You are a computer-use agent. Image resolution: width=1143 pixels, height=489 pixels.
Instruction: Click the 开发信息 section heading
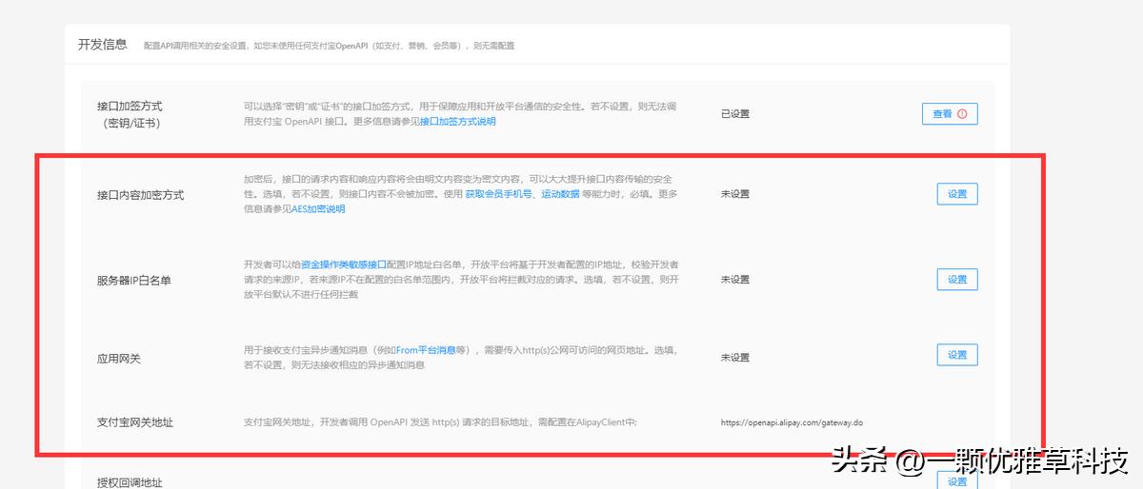103,44
